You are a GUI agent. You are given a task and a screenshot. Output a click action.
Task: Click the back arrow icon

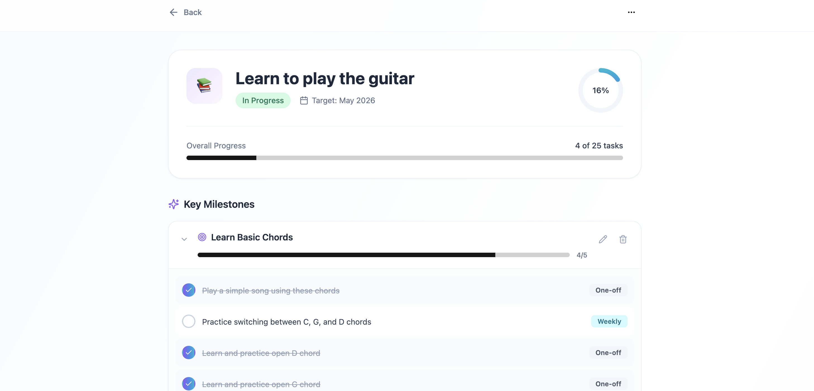coord(173,12)
